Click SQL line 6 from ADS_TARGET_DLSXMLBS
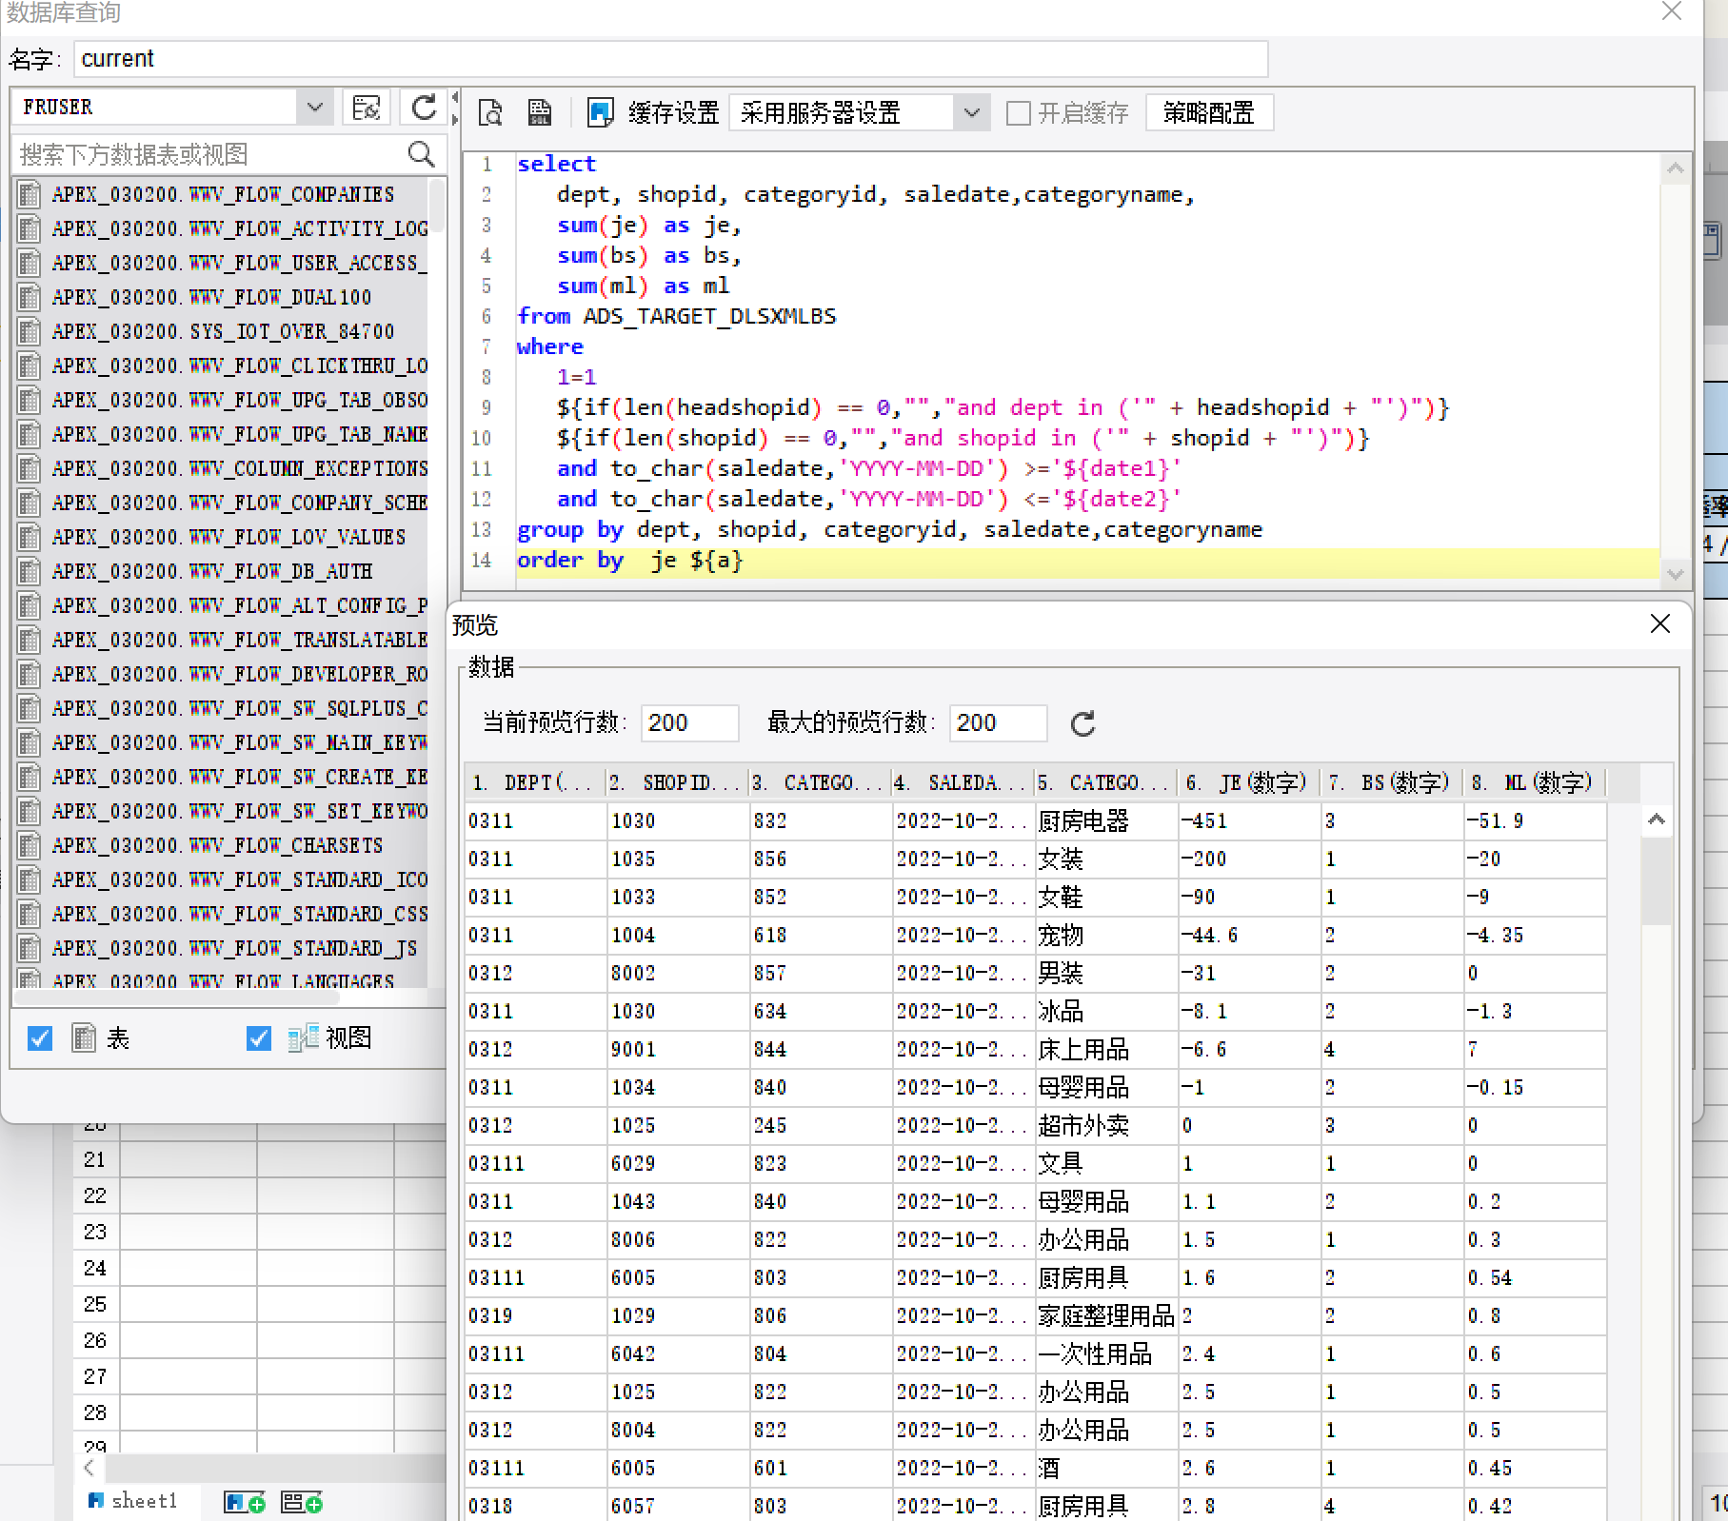Image resolution: width=1728 pixels, height=1521 pixels. click(676, 316)
